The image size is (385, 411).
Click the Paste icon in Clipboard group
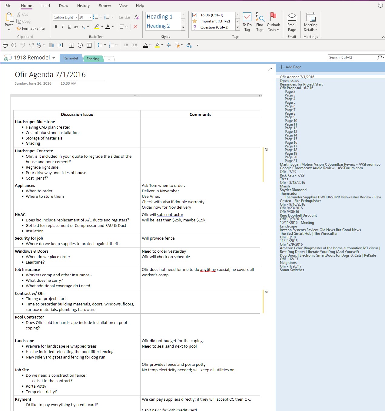click(9, 17)
